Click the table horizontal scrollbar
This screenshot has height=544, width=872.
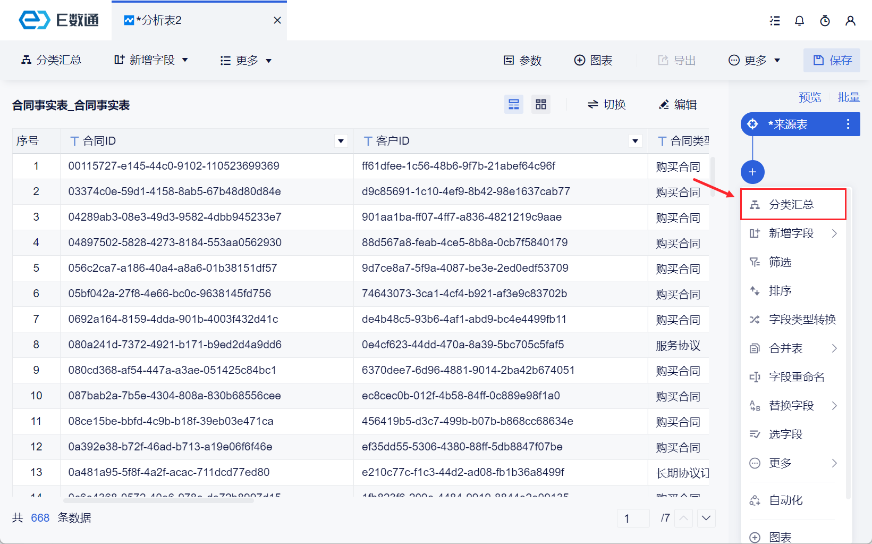tap(159, 500)
